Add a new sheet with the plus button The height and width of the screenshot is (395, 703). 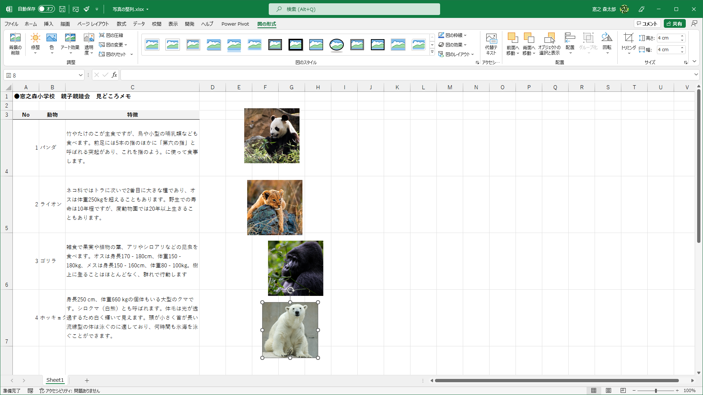coord(87,380)
